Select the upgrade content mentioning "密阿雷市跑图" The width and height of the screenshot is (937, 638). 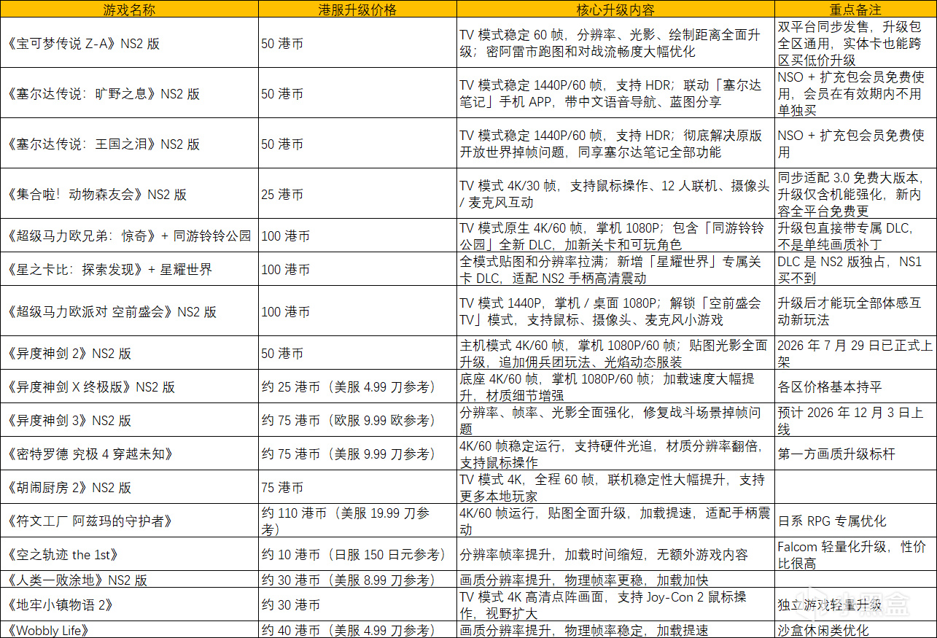pos(616,43)
